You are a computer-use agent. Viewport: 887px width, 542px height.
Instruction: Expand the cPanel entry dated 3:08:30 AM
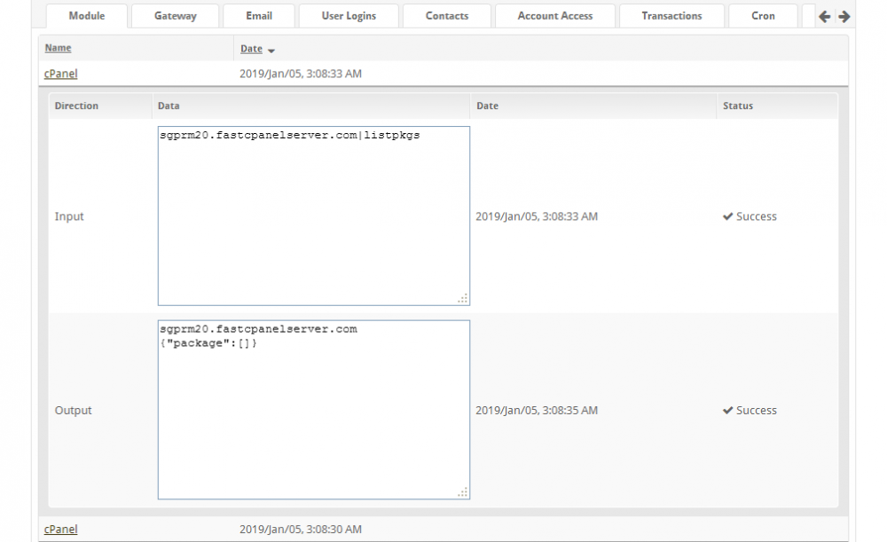pyautogui.click(x=60, y=529)
